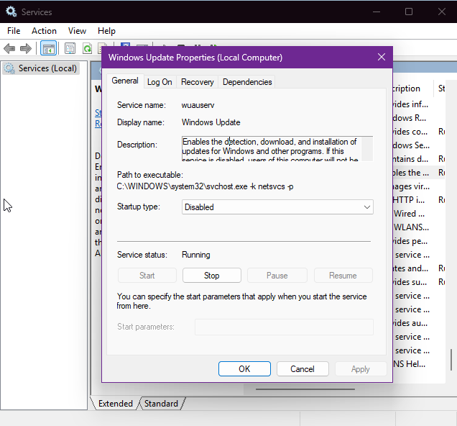Click the Description box scrollbar
457x426 pixels.
[367, 149]
